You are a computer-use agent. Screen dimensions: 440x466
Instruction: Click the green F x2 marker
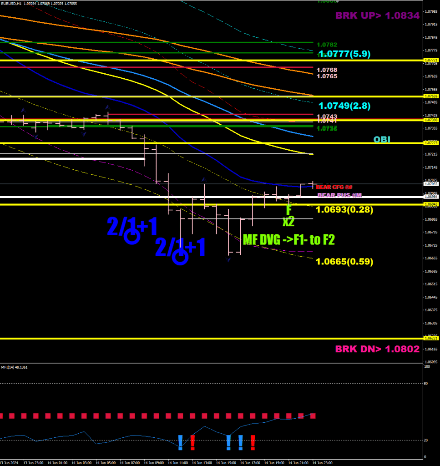[288, 216]
